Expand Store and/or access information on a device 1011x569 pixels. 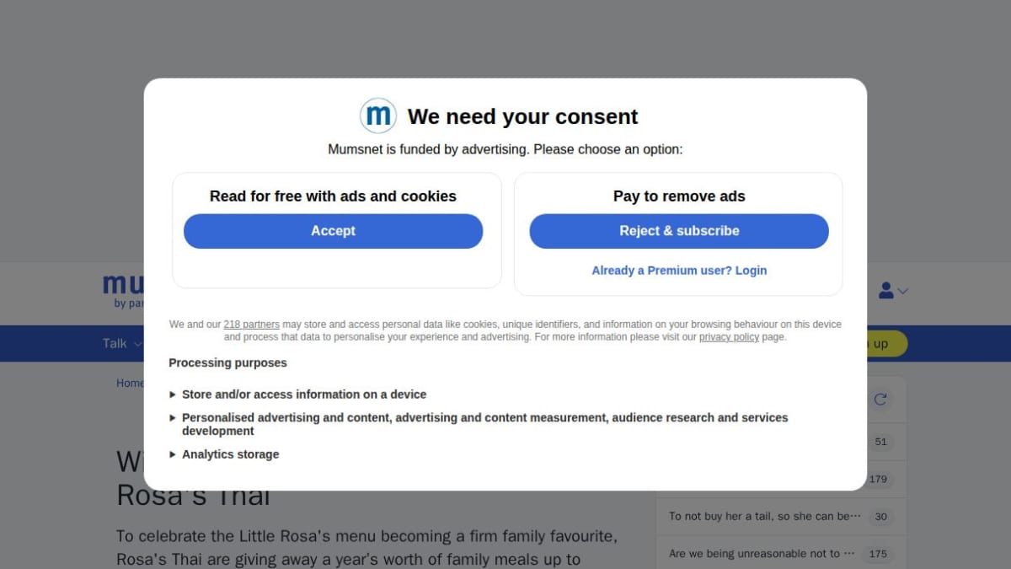[297, 395]
